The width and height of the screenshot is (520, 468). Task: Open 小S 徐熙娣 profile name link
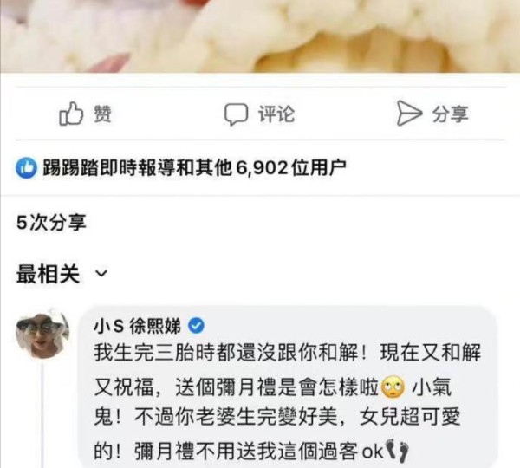pos(137,326)
